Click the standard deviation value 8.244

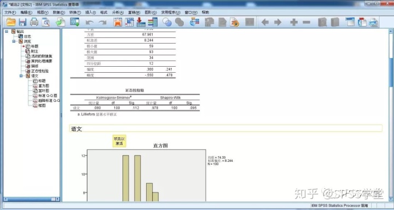149,40
